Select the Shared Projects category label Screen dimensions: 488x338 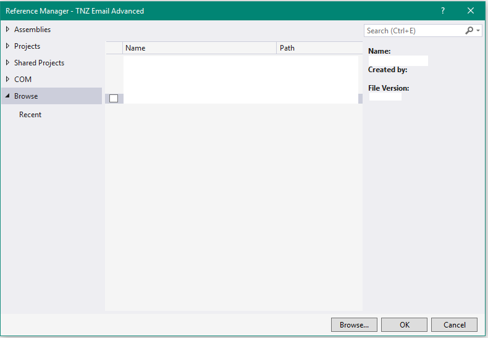(39, 63)
